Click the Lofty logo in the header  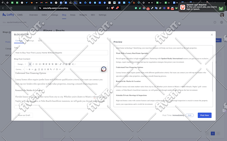pos(8,15)
